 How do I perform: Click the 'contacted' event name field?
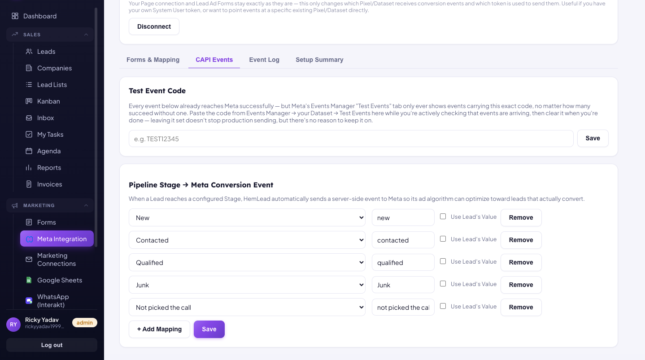point(403,240)
